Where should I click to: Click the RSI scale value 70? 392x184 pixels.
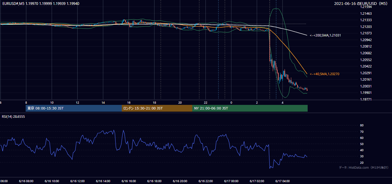362,132
